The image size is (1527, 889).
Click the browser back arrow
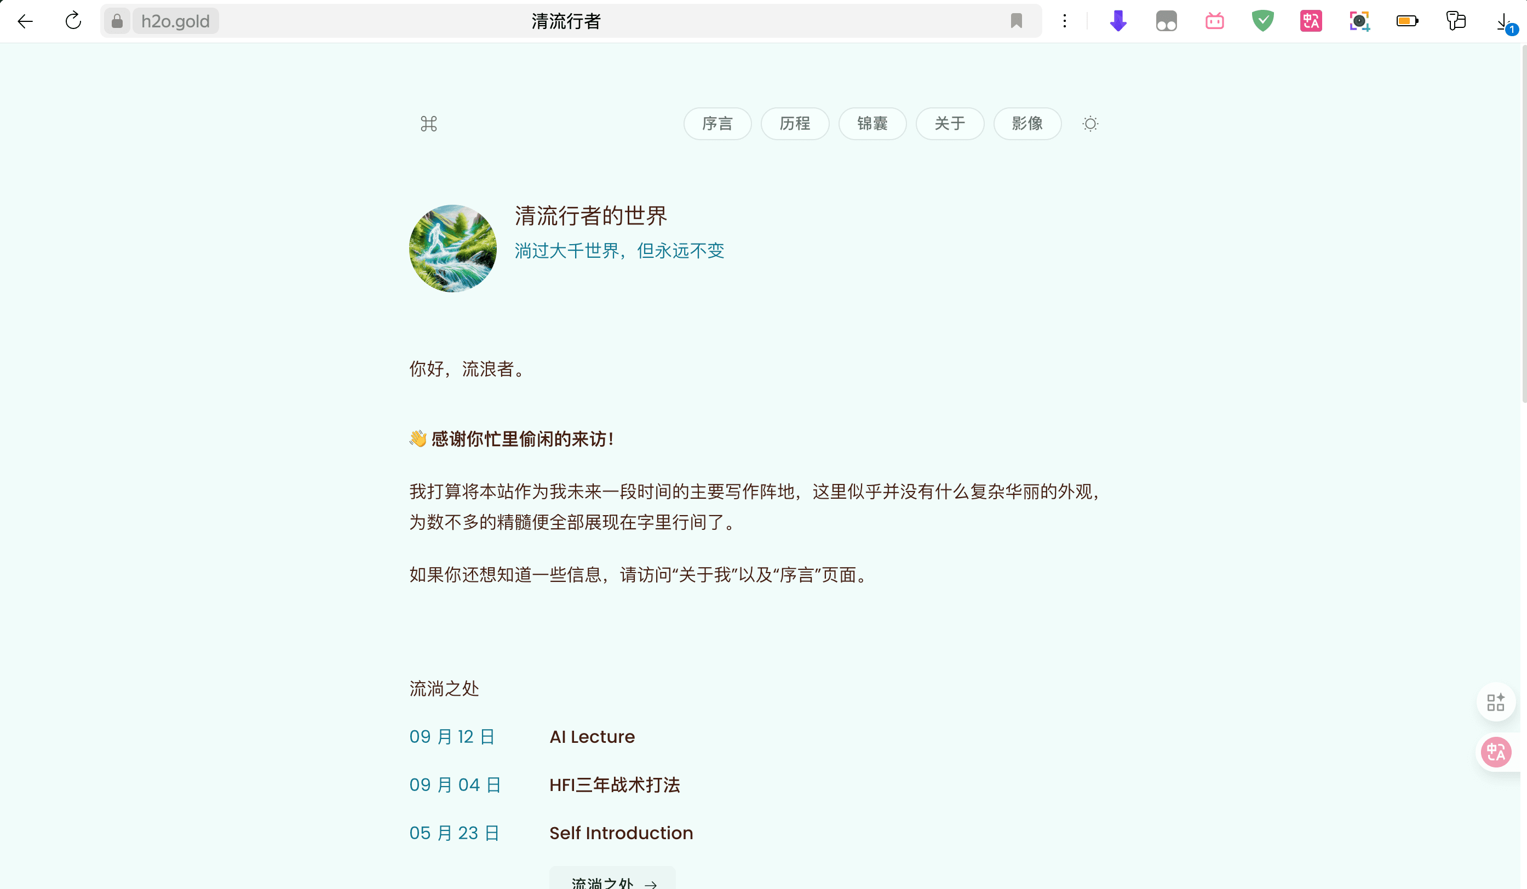pos(25,22)
